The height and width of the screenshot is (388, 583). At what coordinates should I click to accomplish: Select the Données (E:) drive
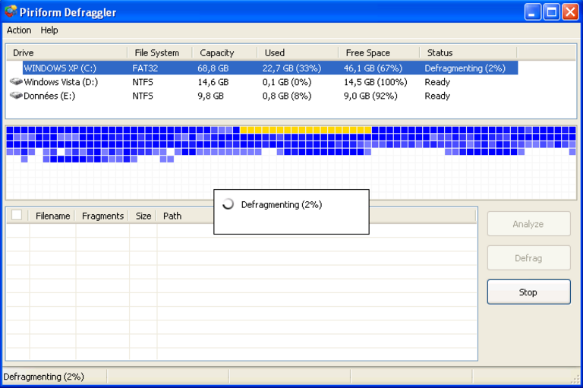point(49,96)
